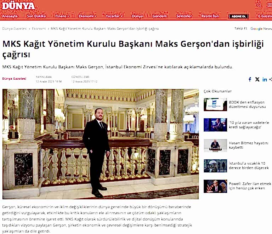The height and width of the screenshot is (234, 272).
Task: Open the search magnifier icon
Action: click(x=259, y=5)
